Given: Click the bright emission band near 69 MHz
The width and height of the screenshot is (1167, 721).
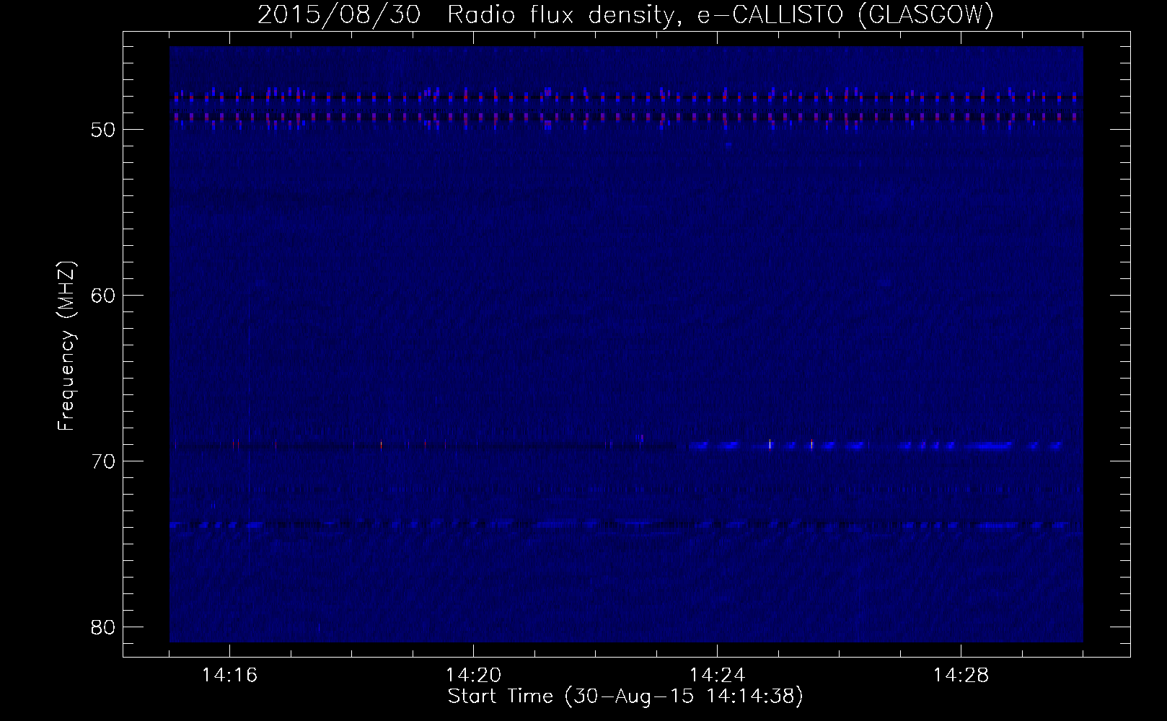Looking at the screenshot, I should tap(876, 446).
